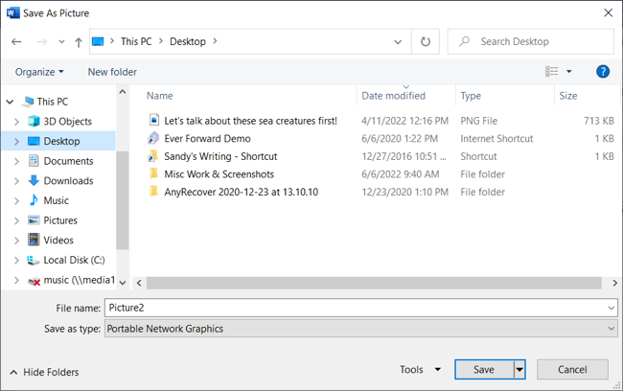
Task: Create a New folder
Action: point(112,72)
